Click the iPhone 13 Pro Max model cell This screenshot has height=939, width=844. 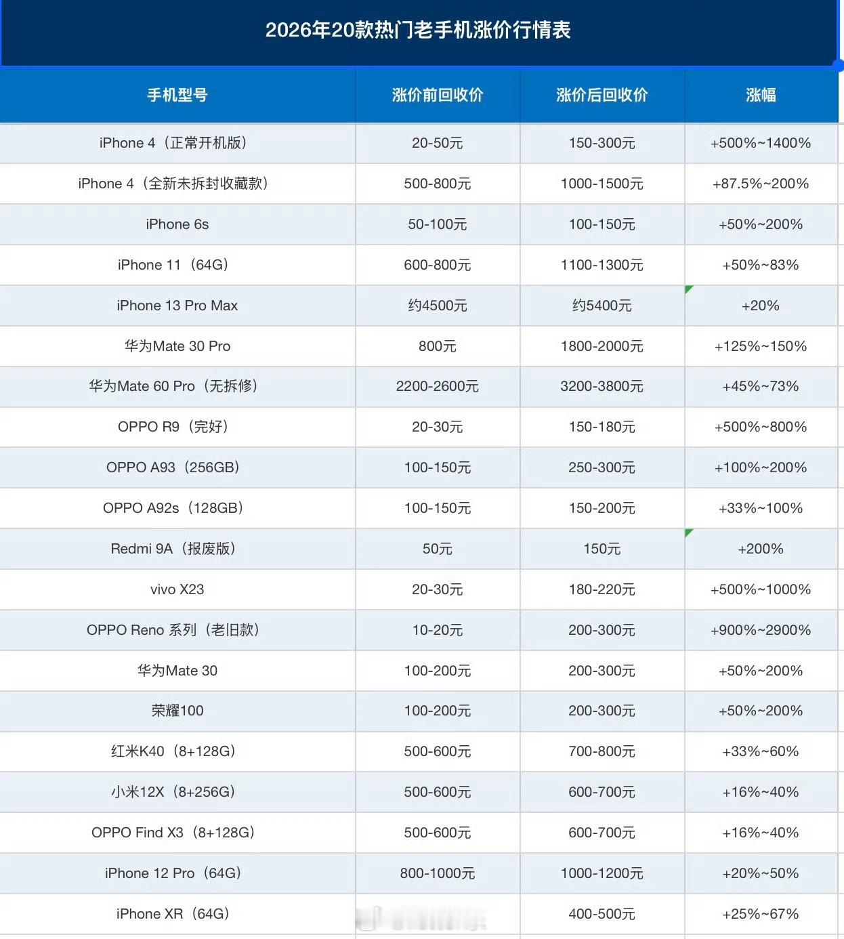(177, 306)
